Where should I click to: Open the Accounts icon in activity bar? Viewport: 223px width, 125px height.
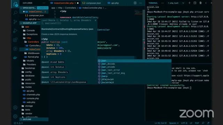click(15, 107)
